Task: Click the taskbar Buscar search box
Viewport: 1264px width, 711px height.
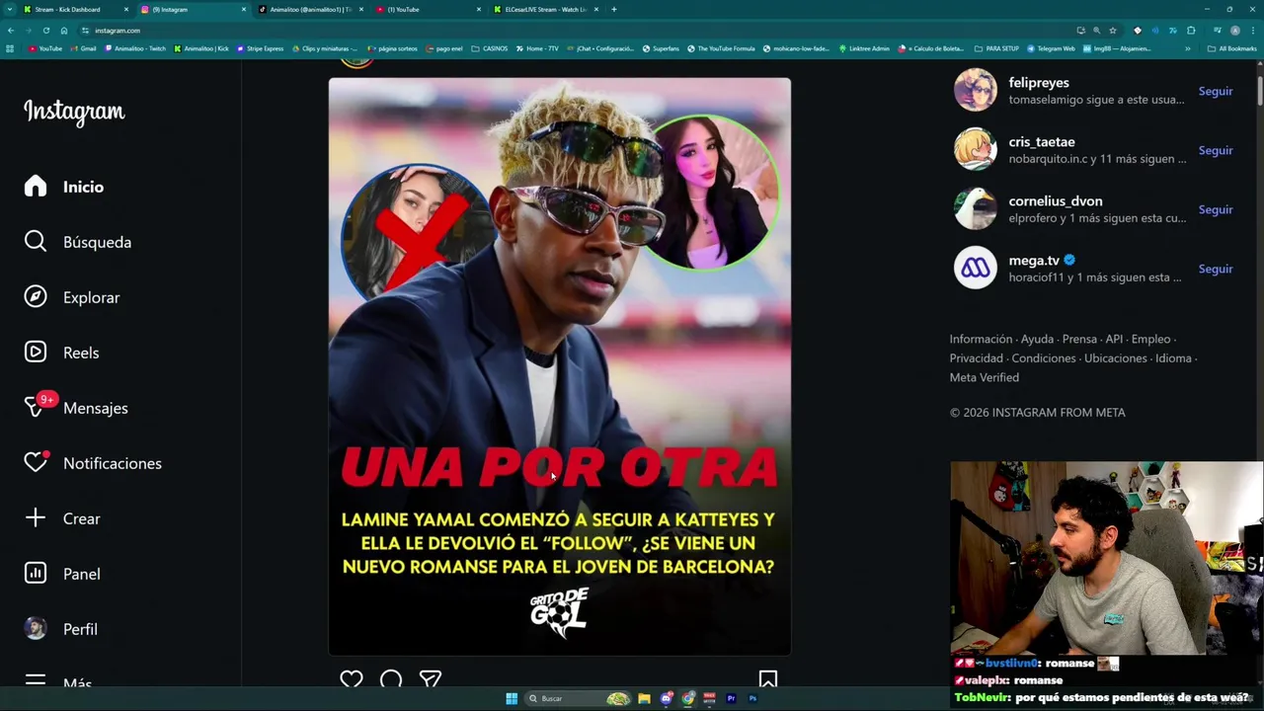Action: pyautogui.click(x=578, y=698)
